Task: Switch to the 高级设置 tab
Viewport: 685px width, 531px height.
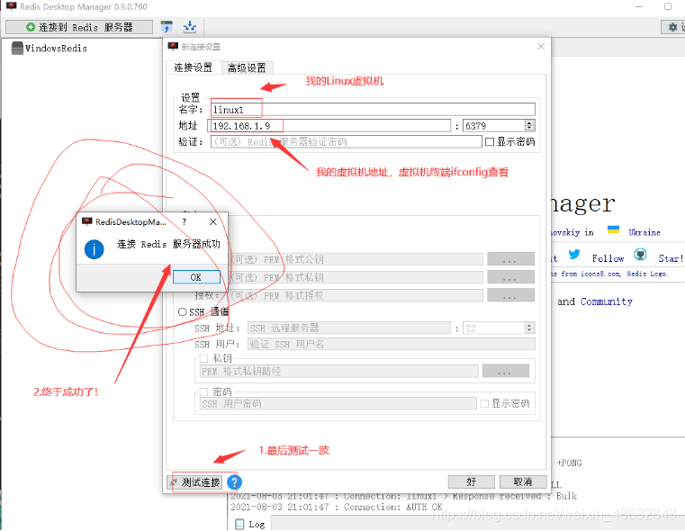Action: pos(247,67)
